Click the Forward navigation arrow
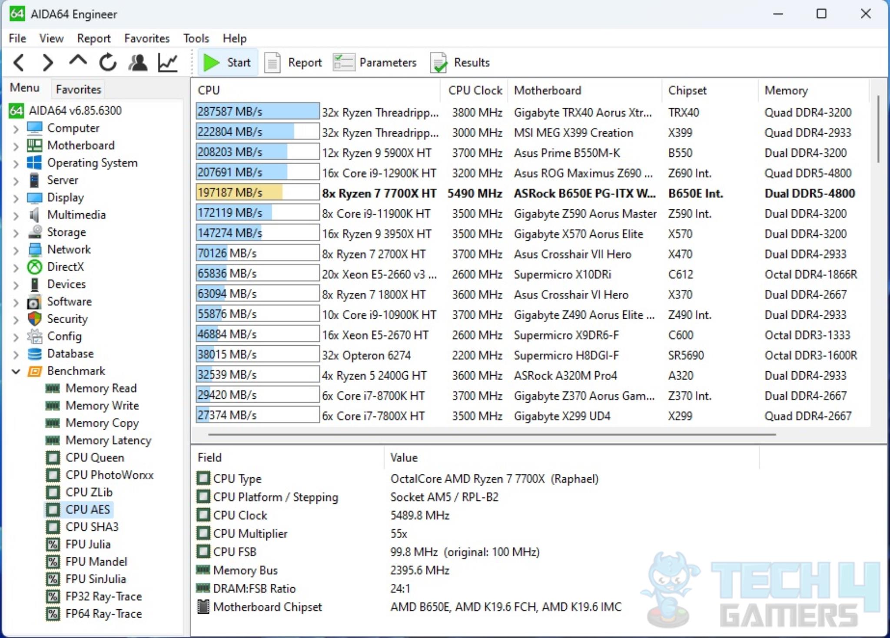The width and height of the screenshot is (890, 638). click(48, 63)
